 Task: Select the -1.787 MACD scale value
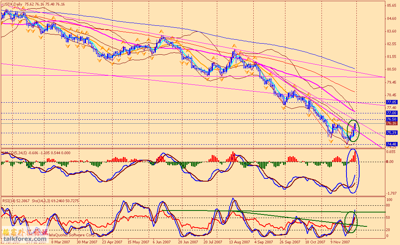pos(392,193)
